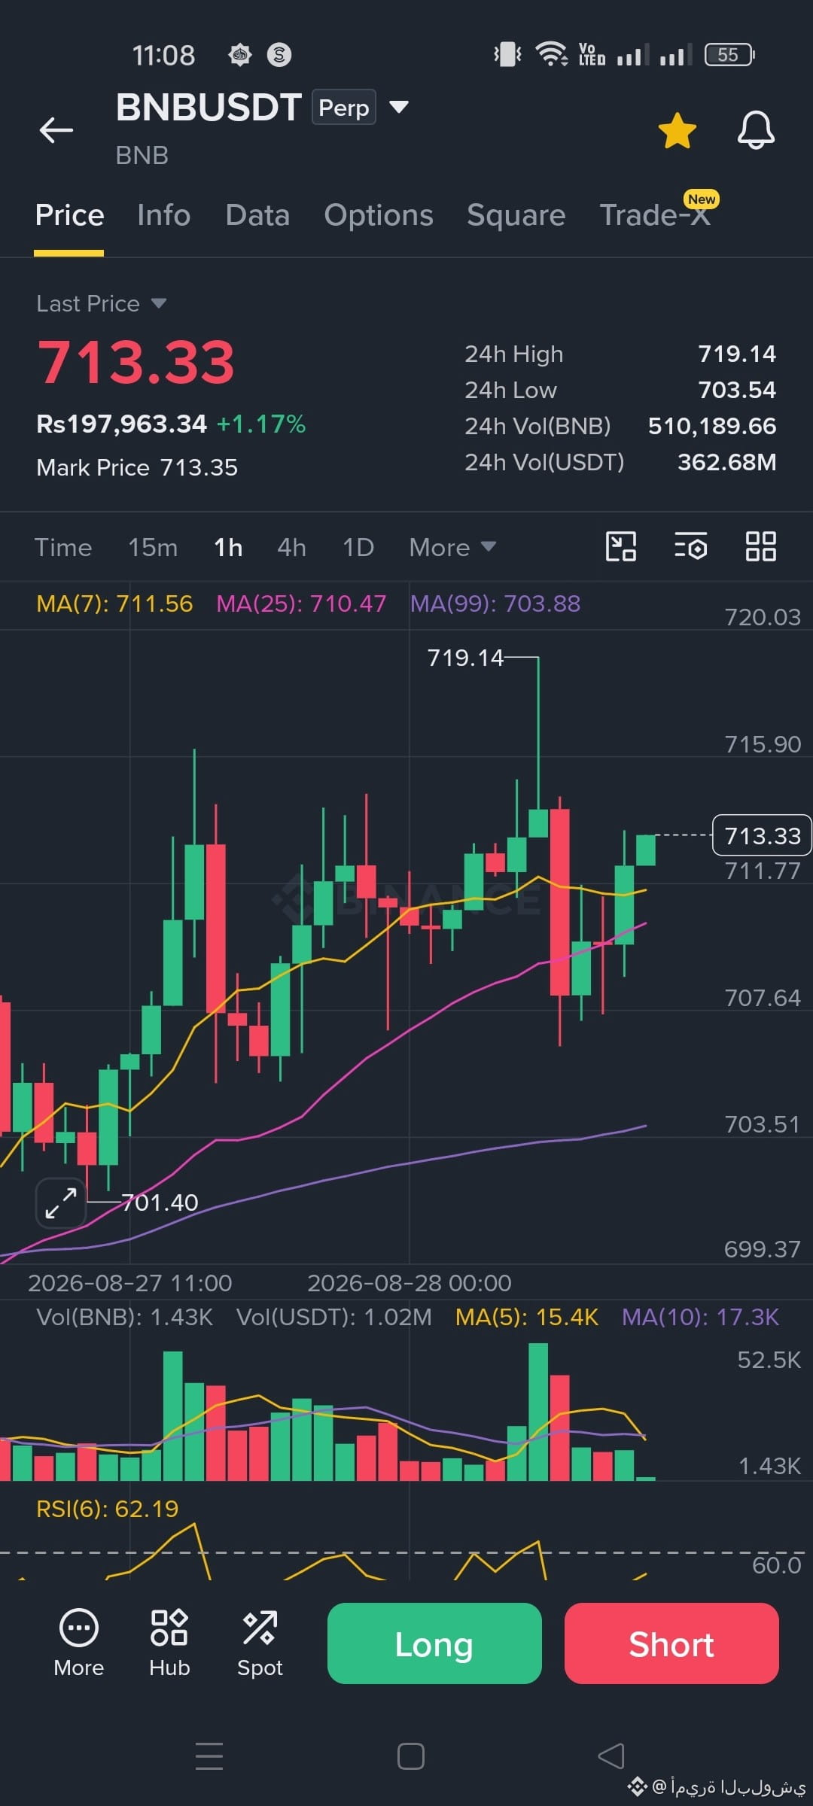
Task: Open the More menu in bottom bar
Action: pyautogui.click(x=79, y=1643)
